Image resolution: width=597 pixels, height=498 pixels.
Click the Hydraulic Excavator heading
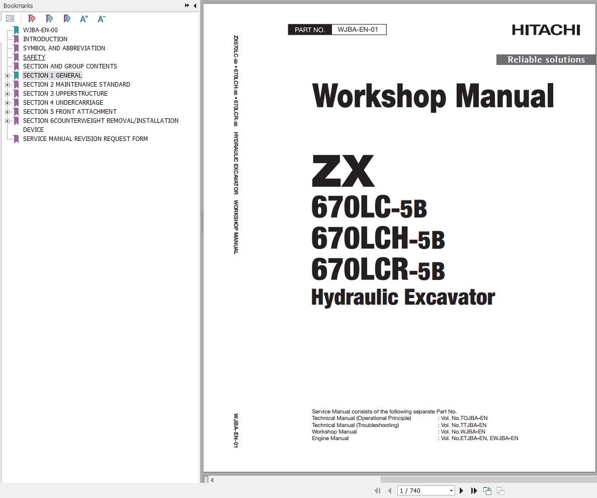(x=403, y=298)
